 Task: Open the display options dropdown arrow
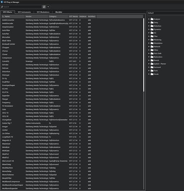(48, 7)
